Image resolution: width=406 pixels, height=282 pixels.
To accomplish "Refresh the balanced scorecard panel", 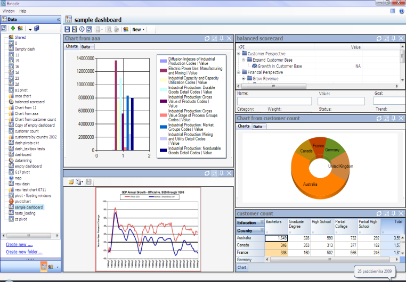I will click(x=379, y=38).
